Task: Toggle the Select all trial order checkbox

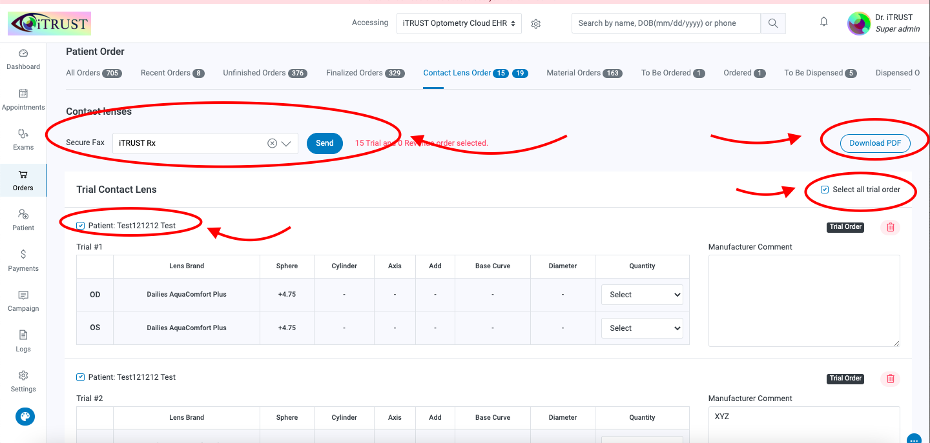Action: 825,190
